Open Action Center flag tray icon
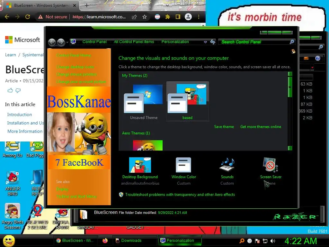The height and width of the screenshot is (247, 329). [257, 241]
